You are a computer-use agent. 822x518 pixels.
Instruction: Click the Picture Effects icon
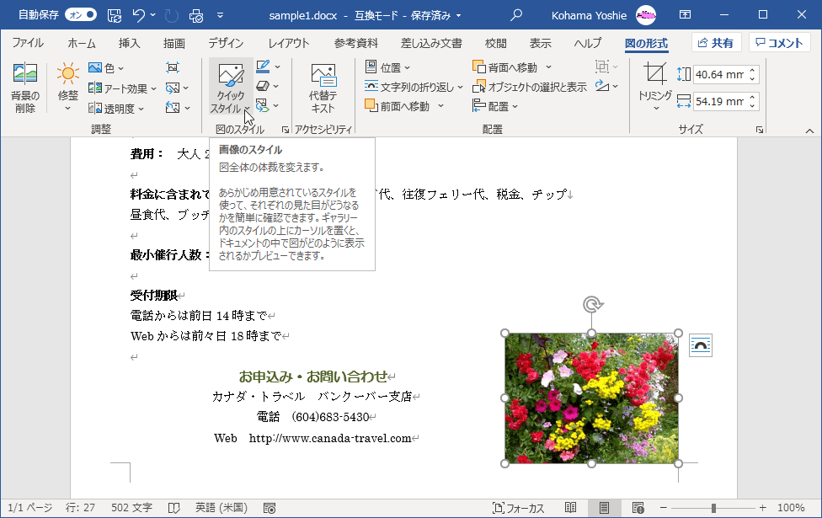[x=263, y=86]
